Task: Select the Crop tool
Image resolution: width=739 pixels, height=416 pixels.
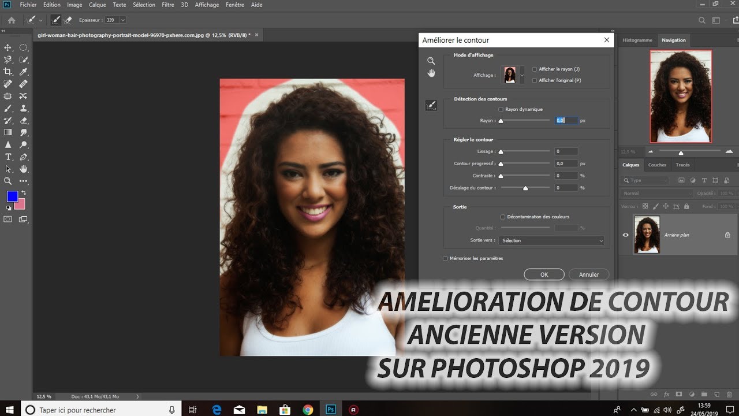Action: [x=8, y=72]
